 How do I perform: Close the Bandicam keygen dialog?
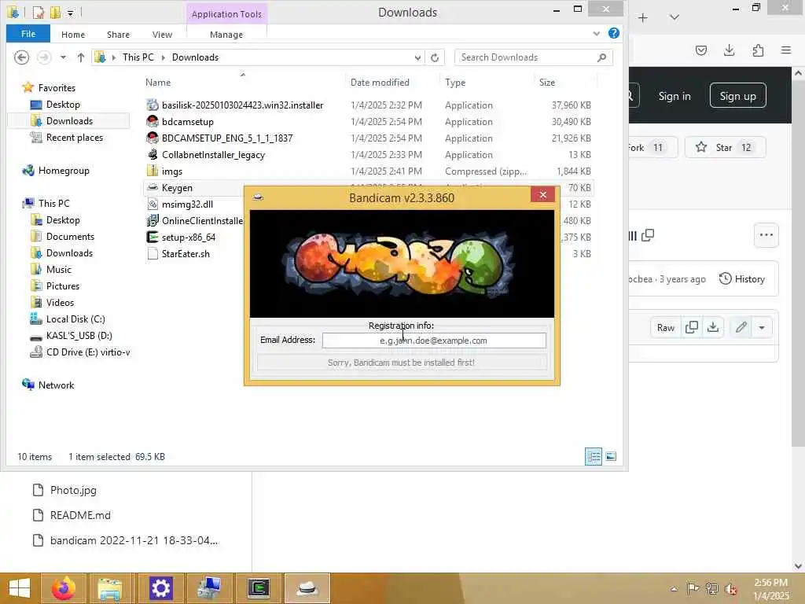pyautogui.click(x=542, y=195)
